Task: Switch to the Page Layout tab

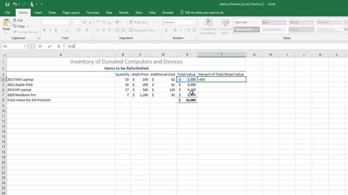Action: pos(71,12)
